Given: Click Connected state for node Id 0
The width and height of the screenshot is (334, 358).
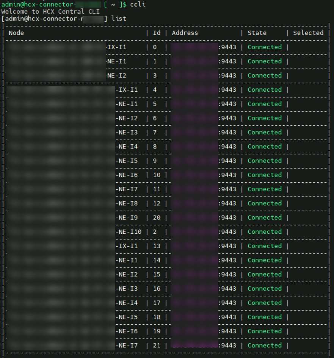Looking at the screenshot, I should point(265,47).
